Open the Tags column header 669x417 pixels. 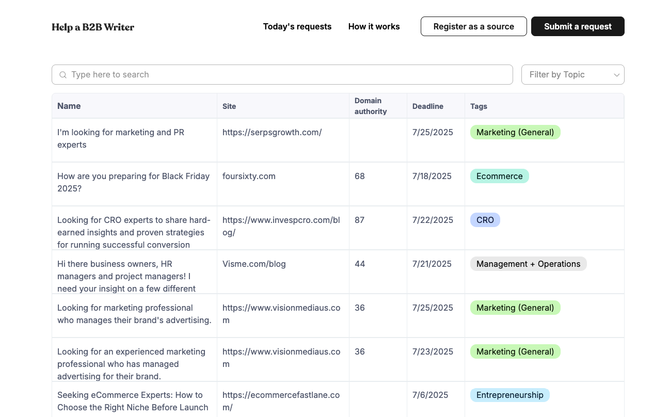(x=479, y=106)
